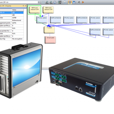Image resolution: width=114 pixels, height=114 pixels.
Task: Toggle the grid display icon
Action: pos(43,2)
